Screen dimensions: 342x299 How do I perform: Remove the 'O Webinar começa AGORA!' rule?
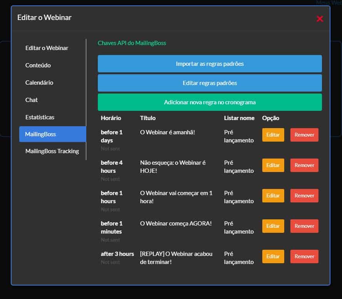(x=304, y=226)
